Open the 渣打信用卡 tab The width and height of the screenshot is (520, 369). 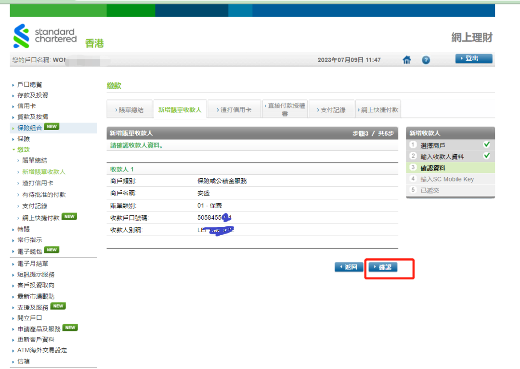pyautogui.click(x=234, y=110)
